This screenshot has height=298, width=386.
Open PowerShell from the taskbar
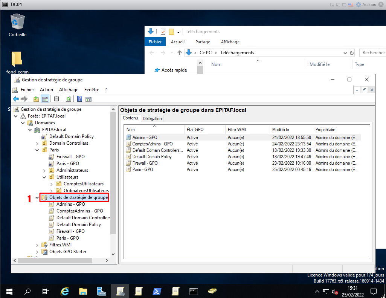[x=157, y=291]
